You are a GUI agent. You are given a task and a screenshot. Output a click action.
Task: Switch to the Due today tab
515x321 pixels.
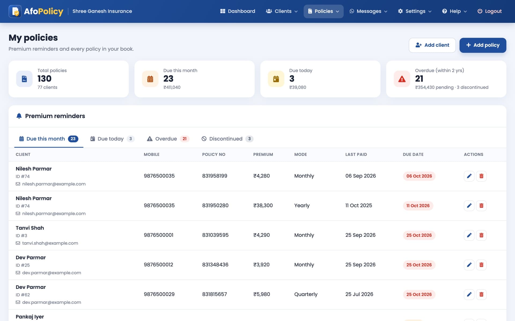point(112,139)
